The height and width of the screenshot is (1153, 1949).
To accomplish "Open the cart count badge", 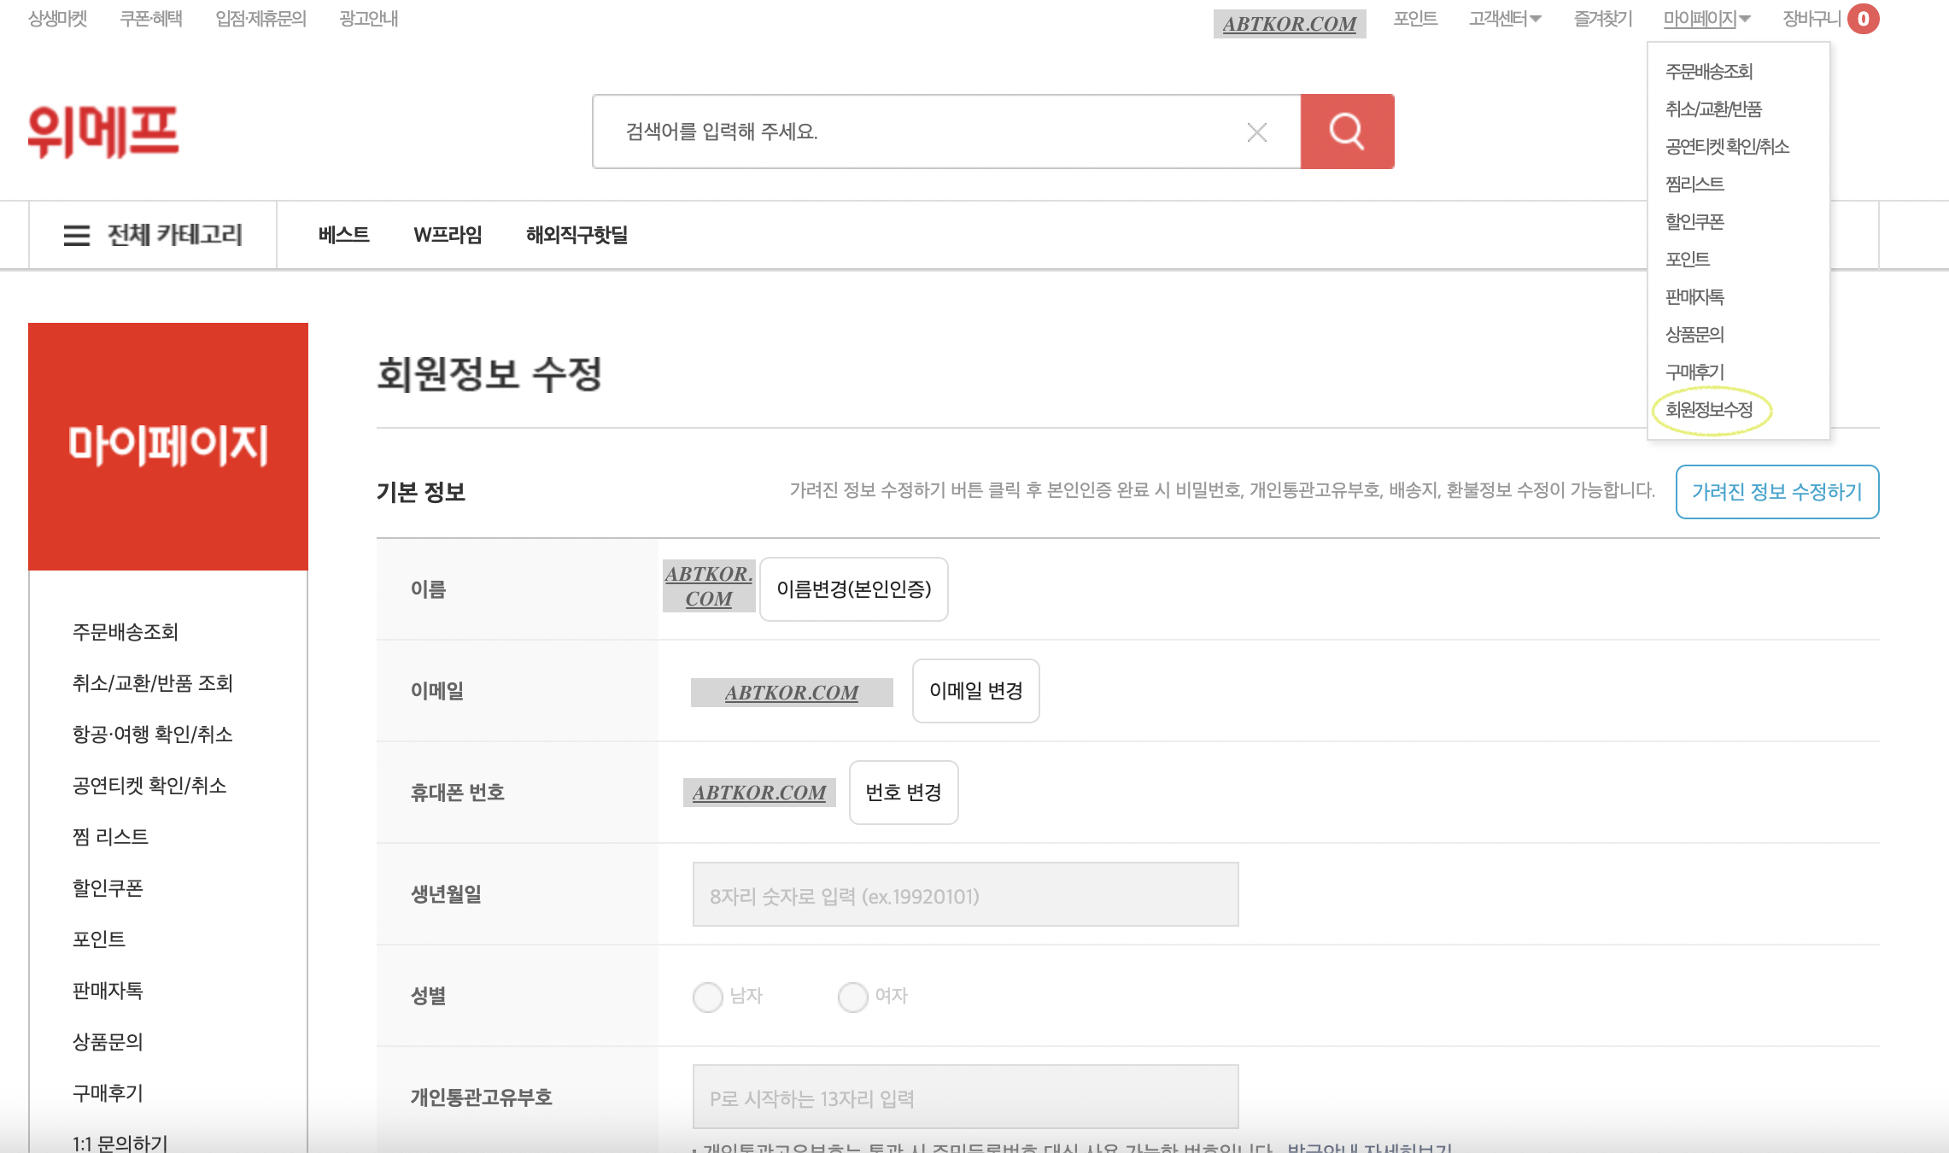I will point(1863,19).
